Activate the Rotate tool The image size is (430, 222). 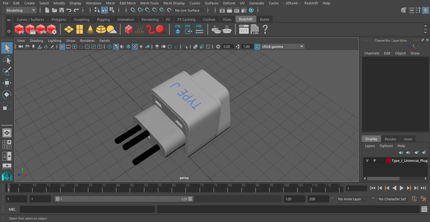pos(7,94)
